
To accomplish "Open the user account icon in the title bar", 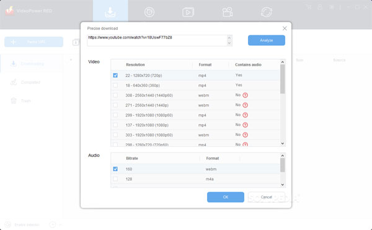I will (x=320, y=7).
